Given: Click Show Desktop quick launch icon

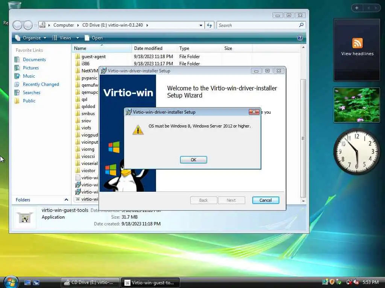Looking at the screenshot, I should [x=27, y=282].
